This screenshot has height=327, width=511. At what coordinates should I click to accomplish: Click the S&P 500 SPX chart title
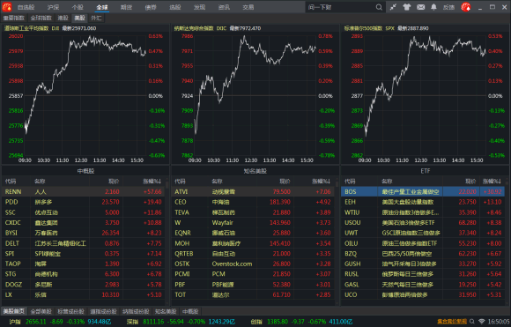(x=386, y=28)
